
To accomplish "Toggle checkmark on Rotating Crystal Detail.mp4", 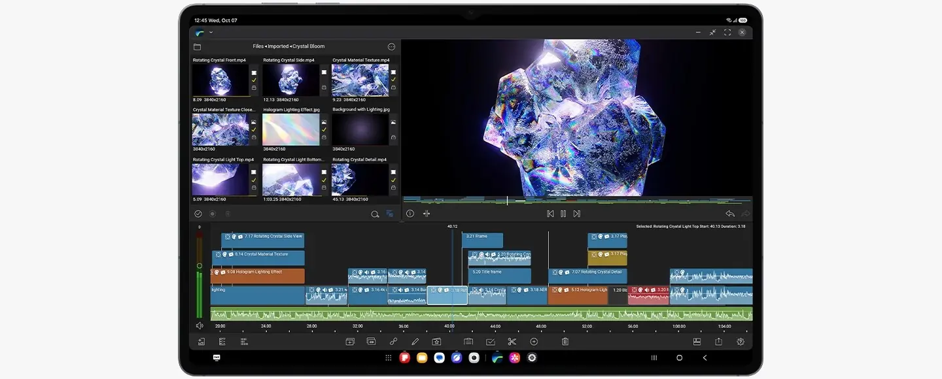I will click(393, 180).
